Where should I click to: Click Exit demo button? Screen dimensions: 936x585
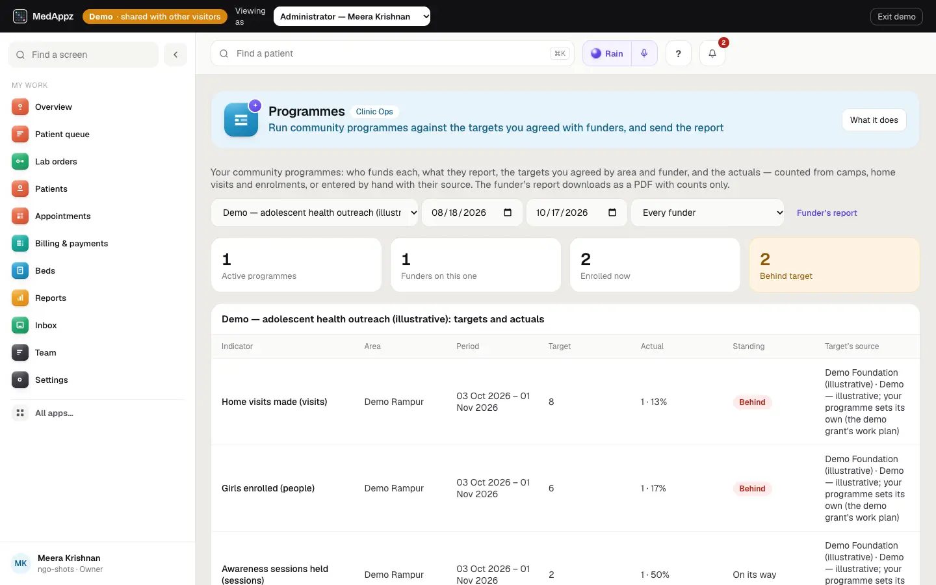896,16
